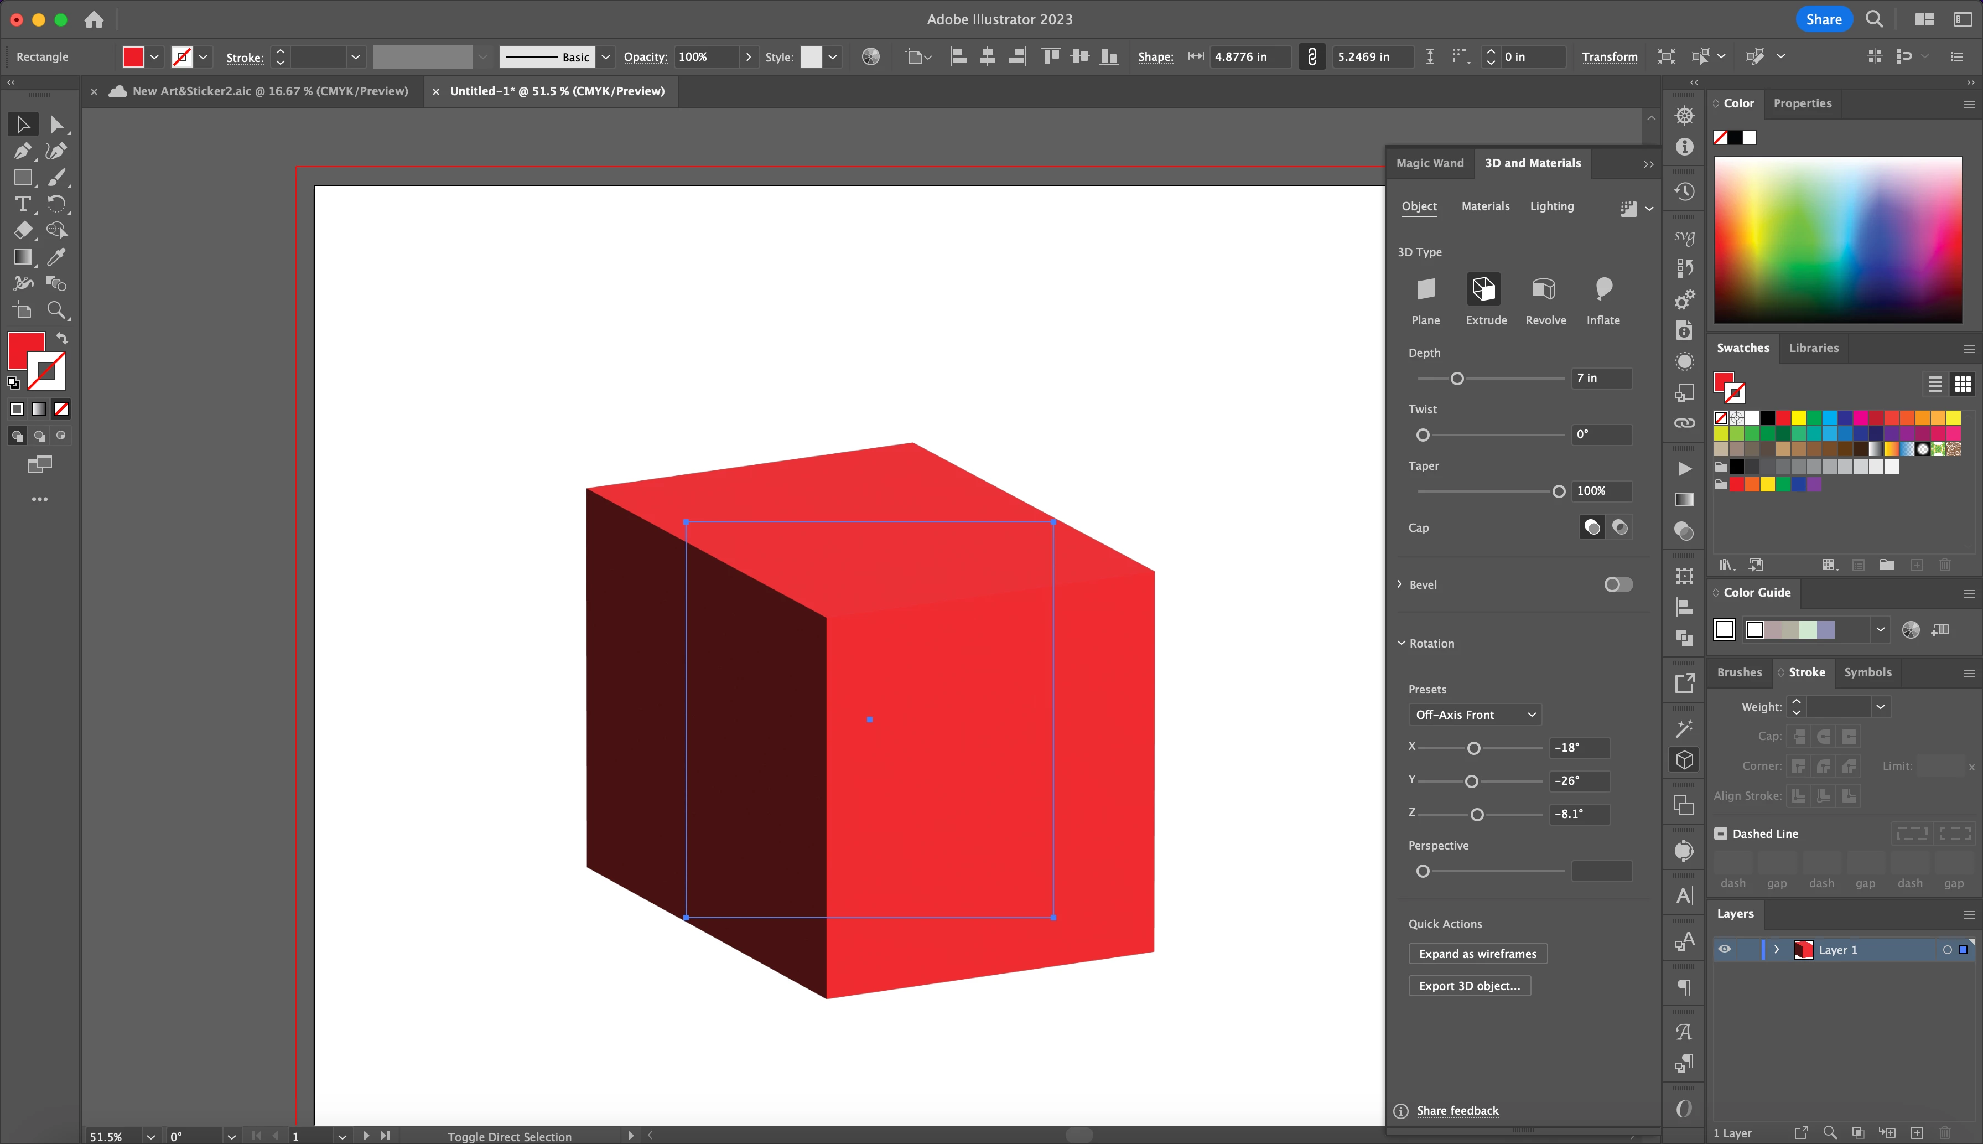The width and height of the screenshot is (1983, 1144).
Task: Expand Layer 1 sublayers
Action: 1777,949
